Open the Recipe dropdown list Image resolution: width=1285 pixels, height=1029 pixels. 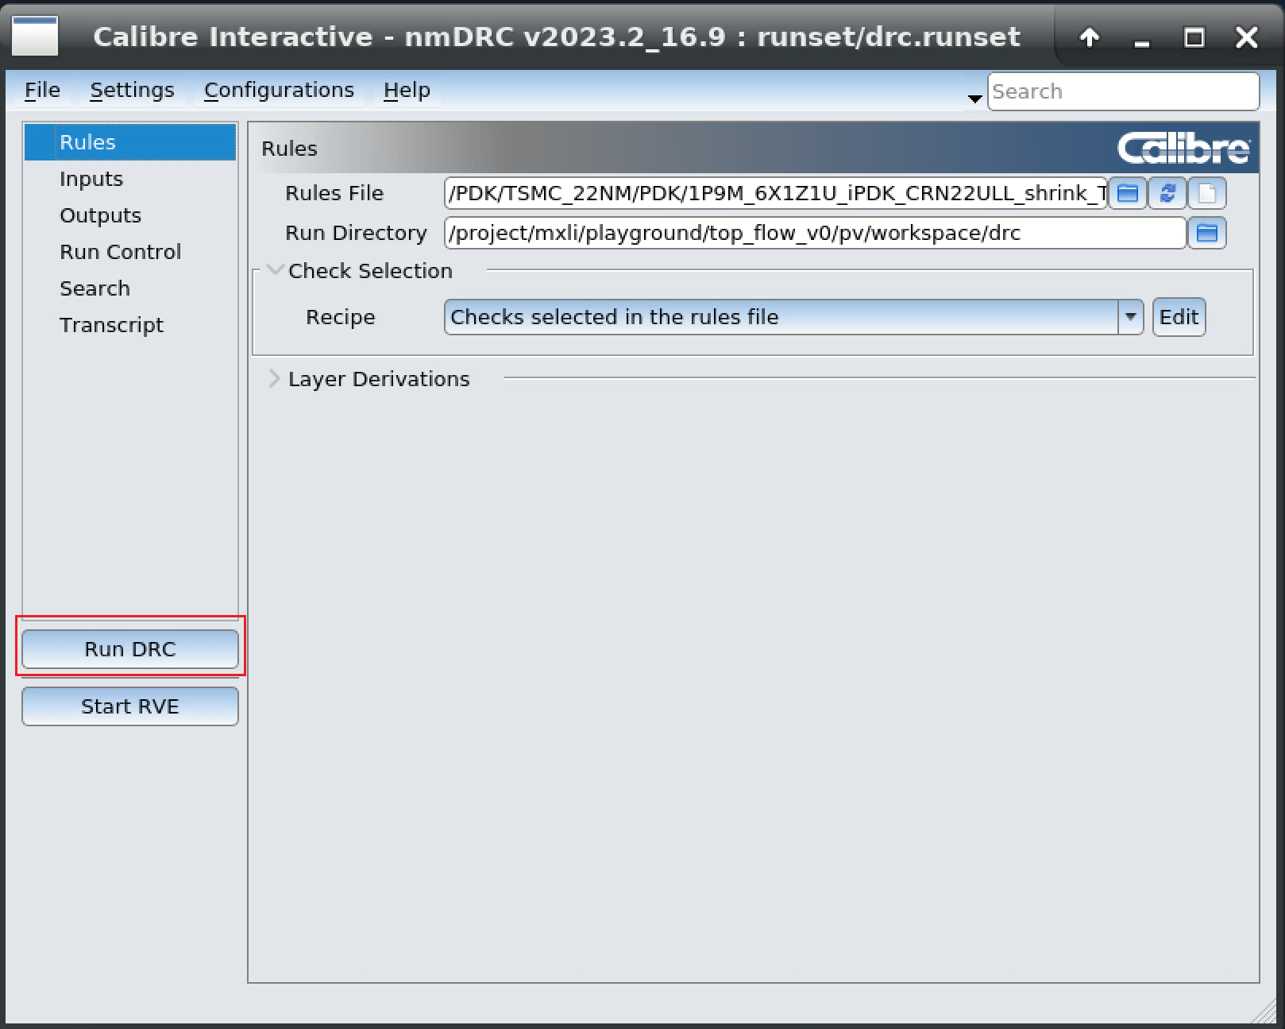[x=1129, y=317]
